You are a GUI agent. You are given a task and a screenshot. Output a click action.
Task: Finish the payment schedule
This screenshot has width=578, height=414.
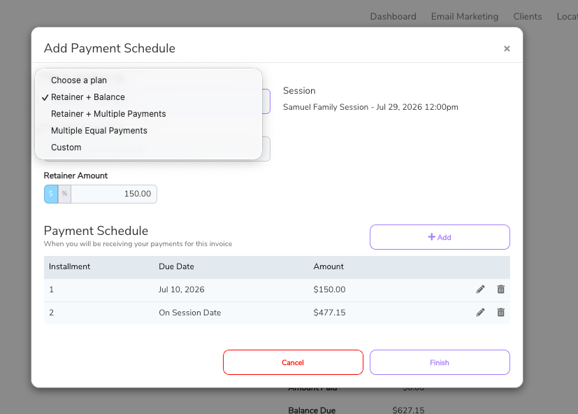[440, 362]
